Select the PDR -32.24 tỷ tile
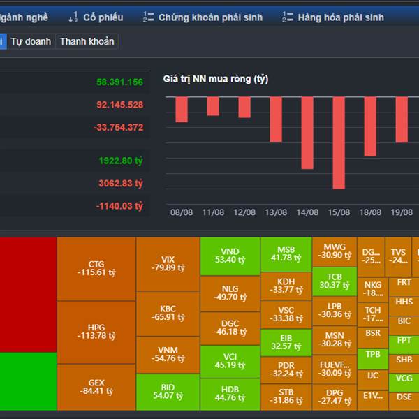The image size is (419, 419). click(x=286, y=370)
